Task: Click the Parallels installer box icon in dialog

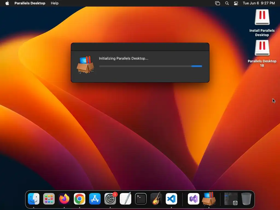Action: (x=85, y=65)
